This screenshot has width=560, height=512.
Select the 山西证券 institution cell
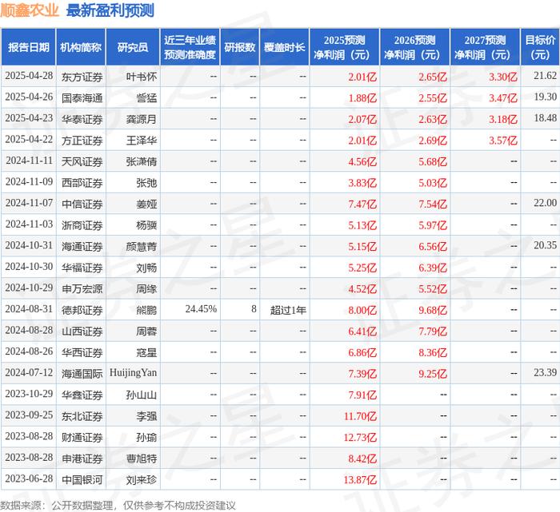(82, 331)
